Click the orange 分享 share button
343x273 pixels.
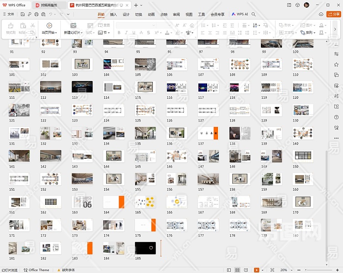tap(334, 14)
